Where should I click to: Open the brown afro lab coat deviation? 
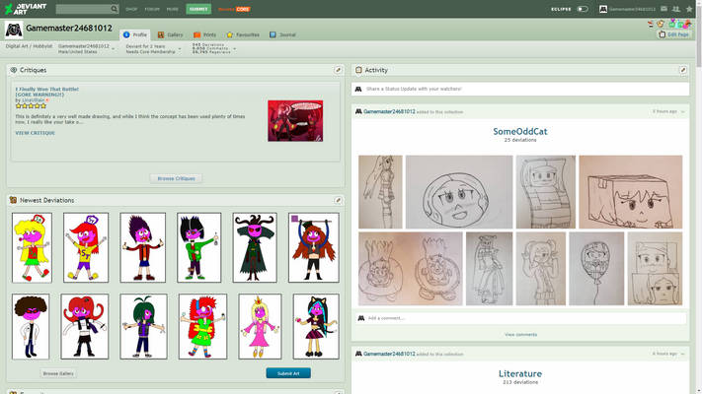pyautogui.click(x=31, y=327)
